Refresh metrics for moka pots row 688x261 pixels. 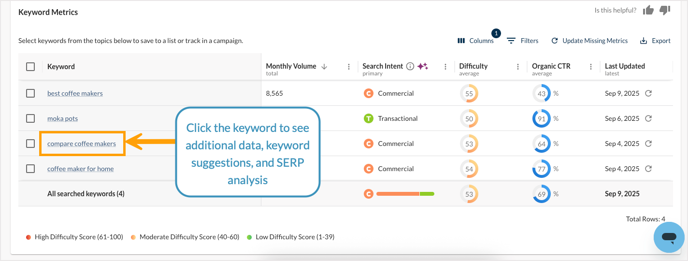(x=648, y=118)
